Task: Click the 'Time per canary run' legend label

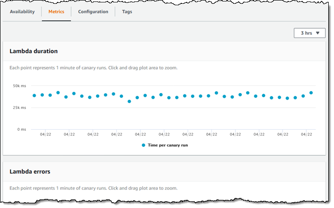Action: (x=168, y=145)
